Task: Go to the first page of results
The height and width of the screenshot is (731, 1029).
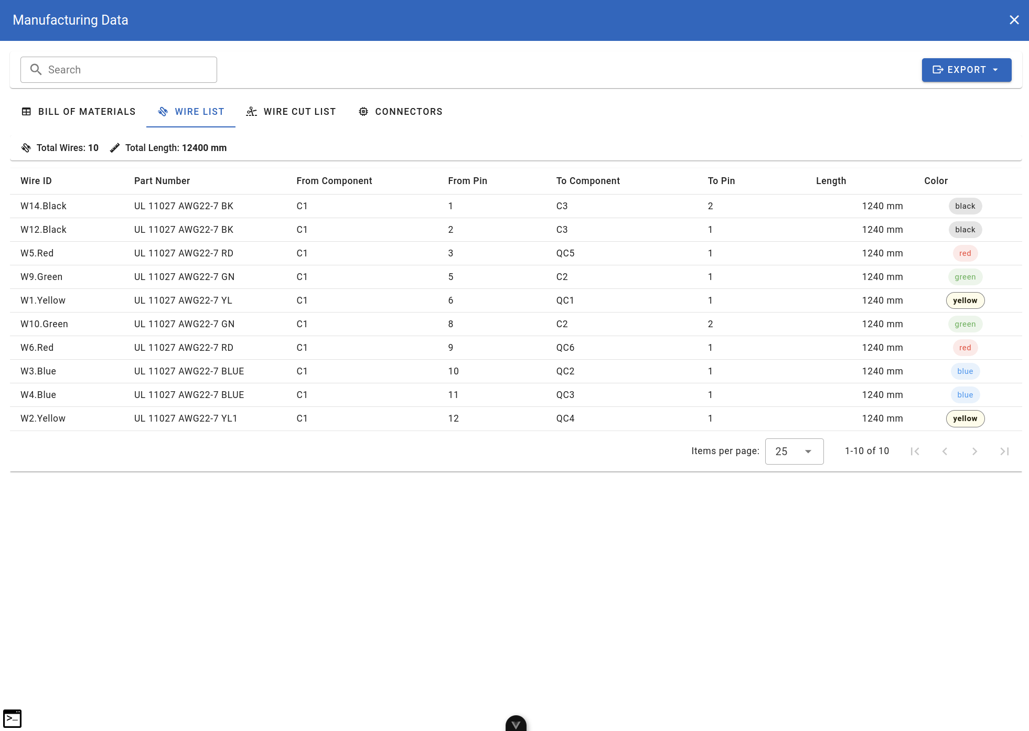Action: pyautogui.click(x=915, y=451)
